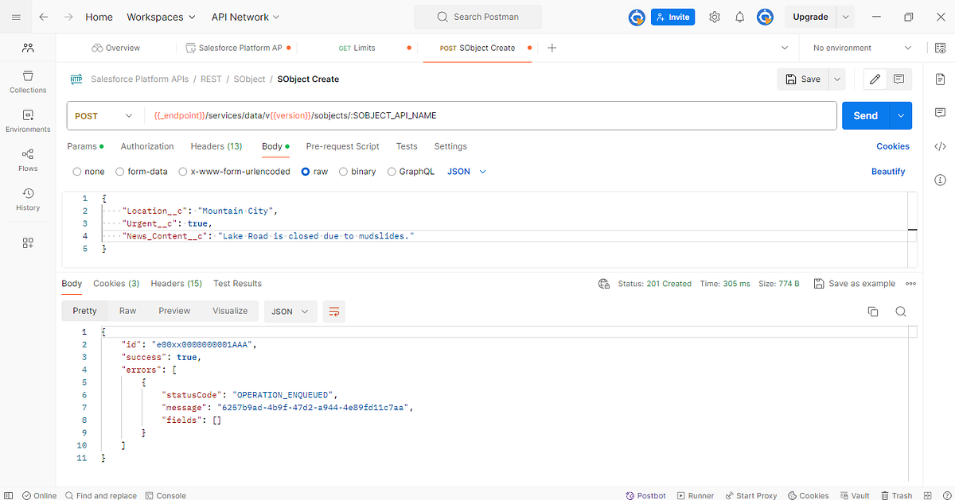Open the Pre-request Script tab
Viewport: 955px width, 500px height.
click(x=342, y=146)
